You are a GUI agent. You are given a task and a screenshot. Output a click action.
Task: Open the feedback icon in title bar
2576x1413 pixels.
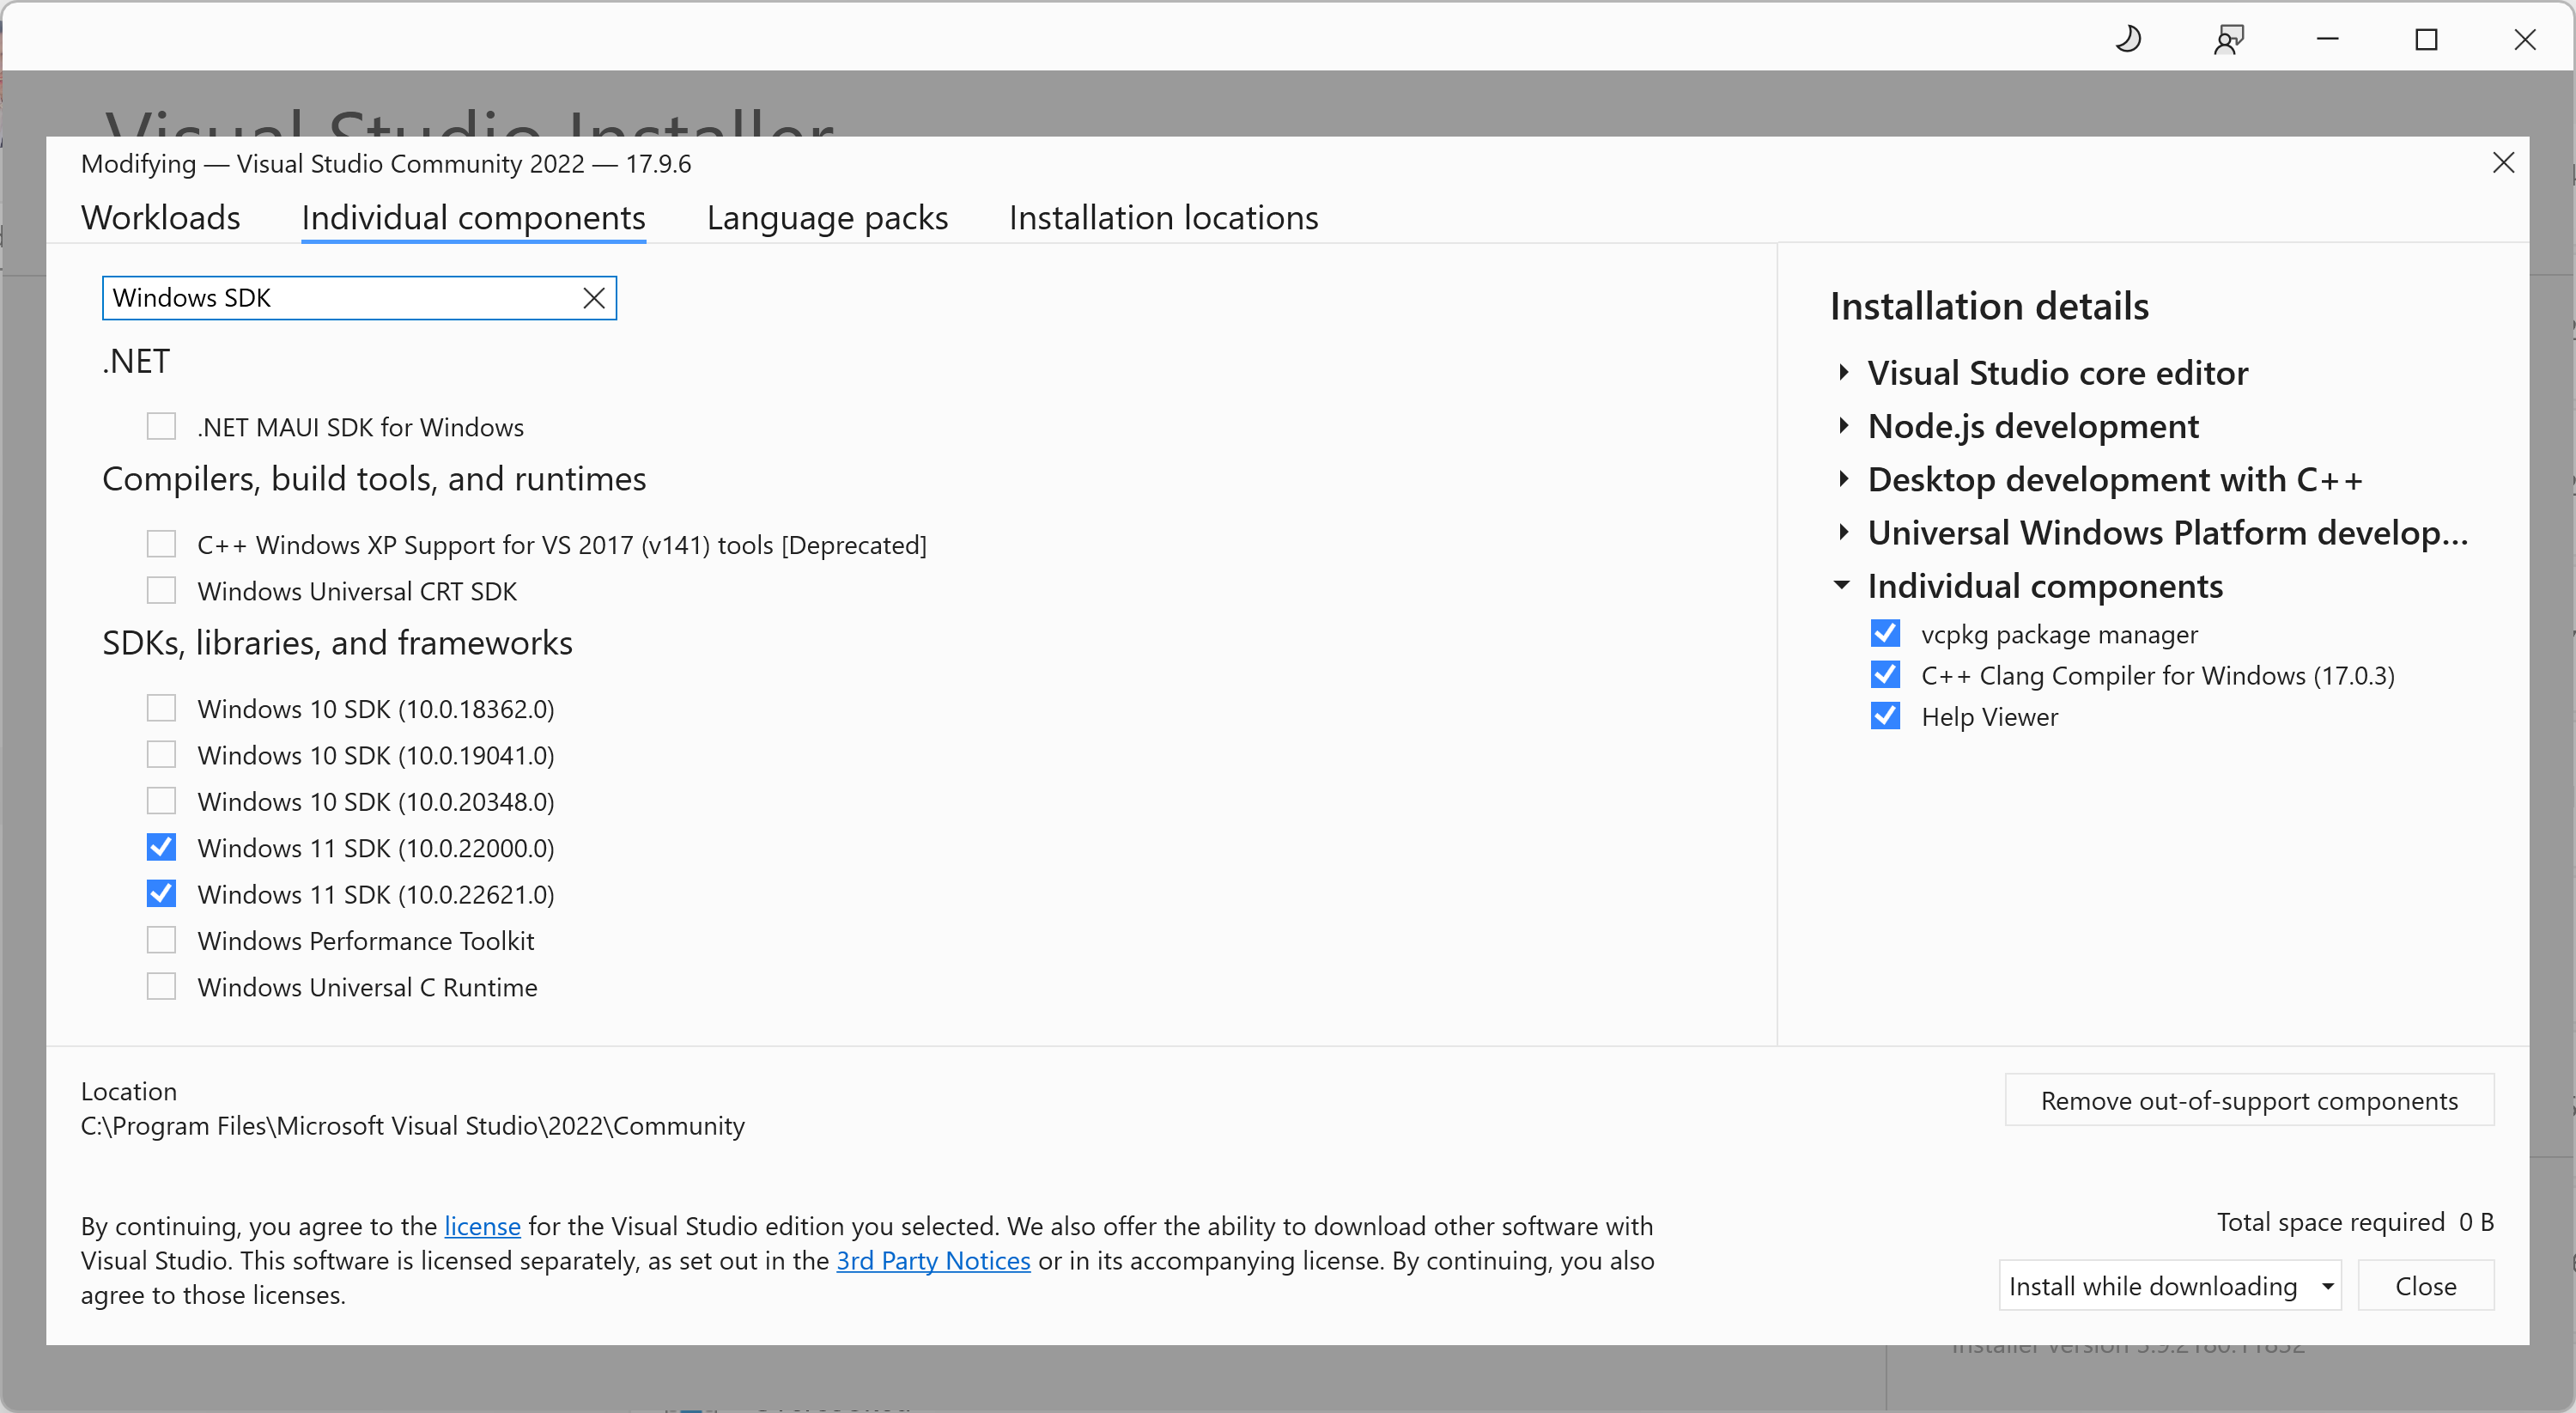click(2228, 39)
